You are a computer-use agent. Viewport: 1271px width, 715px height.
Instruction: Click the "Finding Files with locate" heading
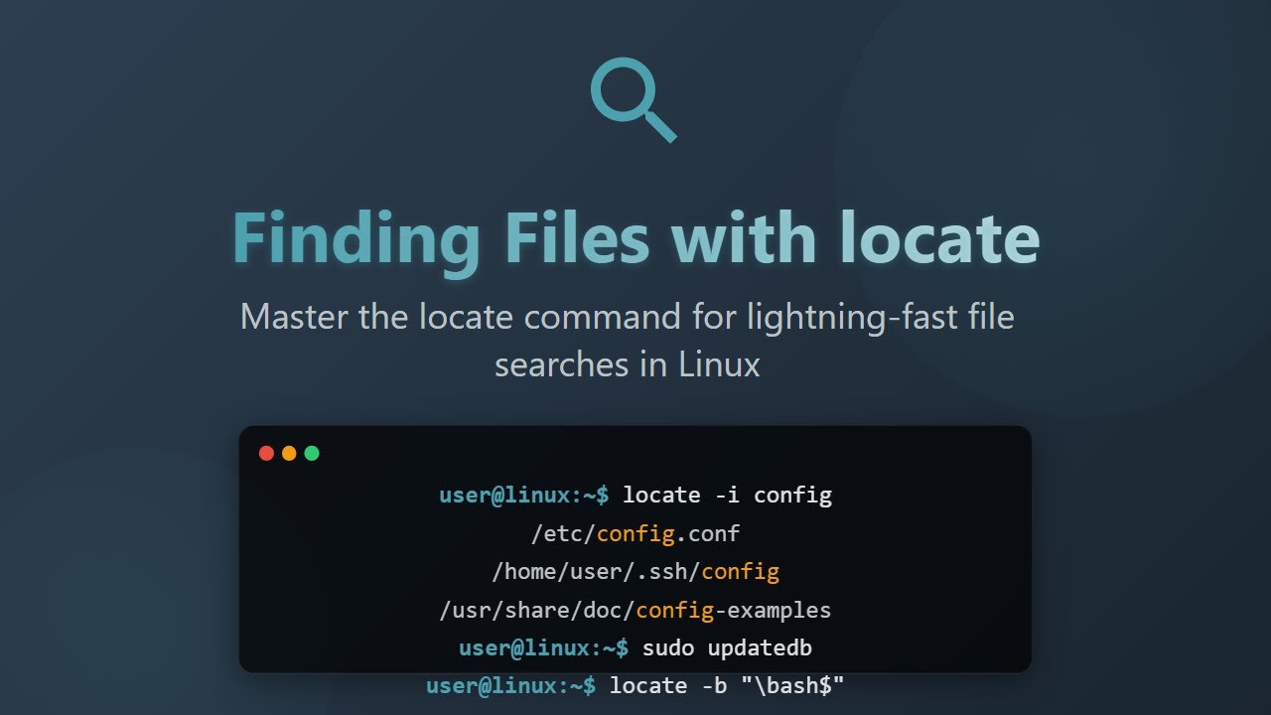(x=635, y=238)
